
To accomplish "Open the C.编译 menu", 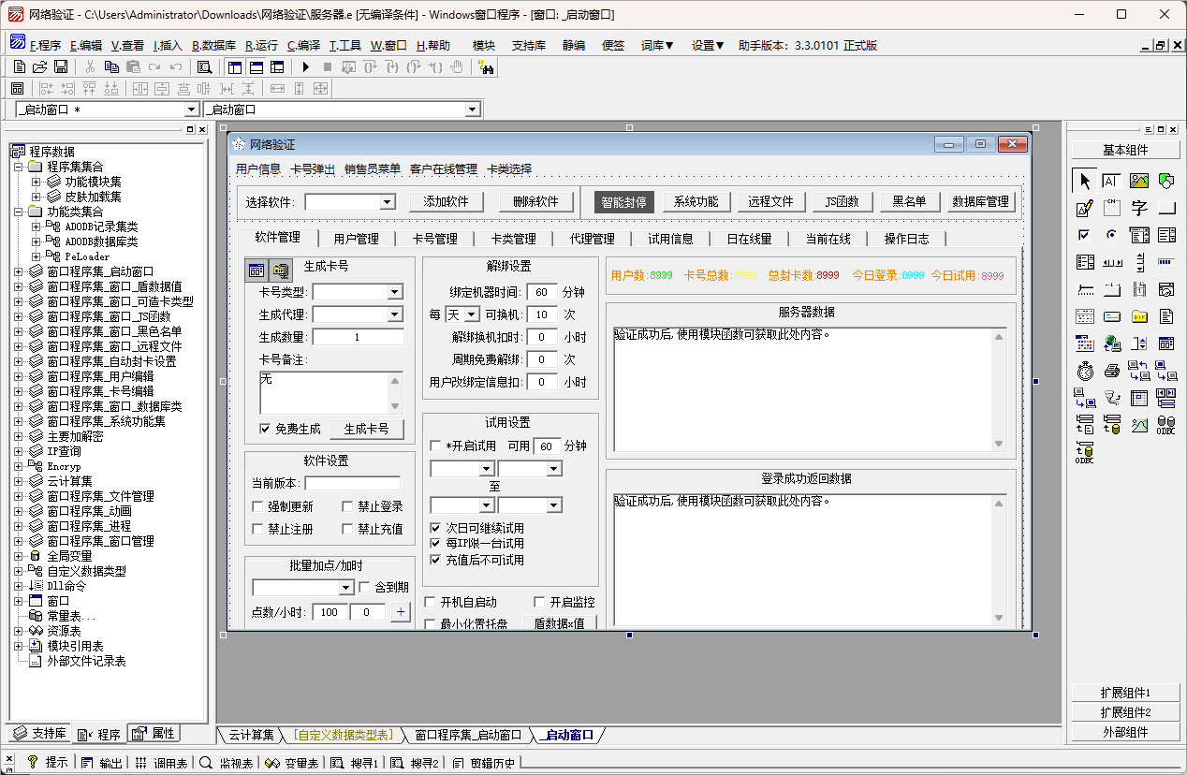I will (x=303, y=45).
